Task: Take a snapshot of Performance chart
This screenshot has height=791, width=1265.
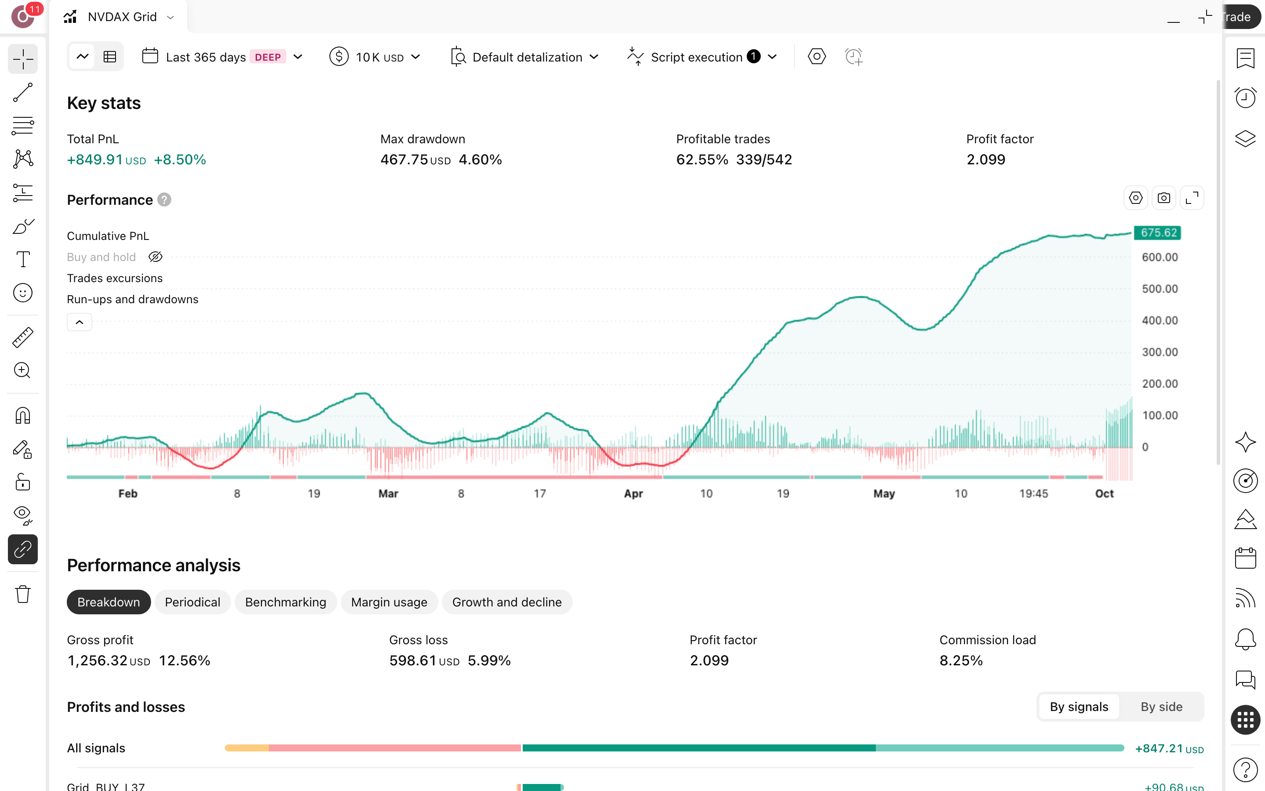Action: 1164,198
